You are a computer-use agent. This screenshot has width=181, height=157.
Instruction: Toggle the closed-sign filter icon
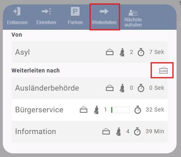pyautogui.click(x=163, y=70)
